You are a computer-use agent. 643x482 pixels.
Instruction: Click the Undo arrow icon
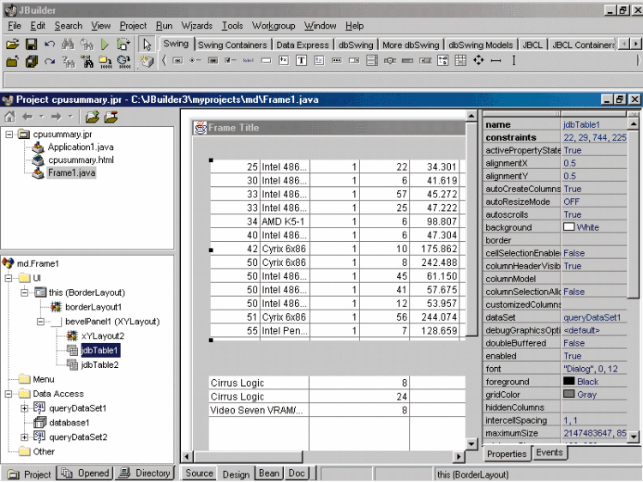50,44
